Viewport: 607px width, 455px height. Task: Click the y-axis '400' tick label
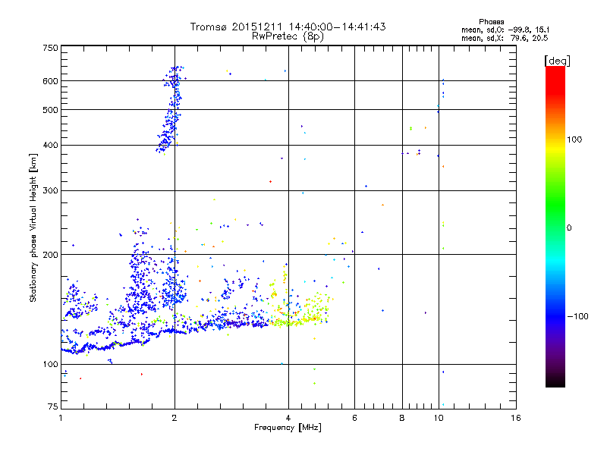click(50, 146)
